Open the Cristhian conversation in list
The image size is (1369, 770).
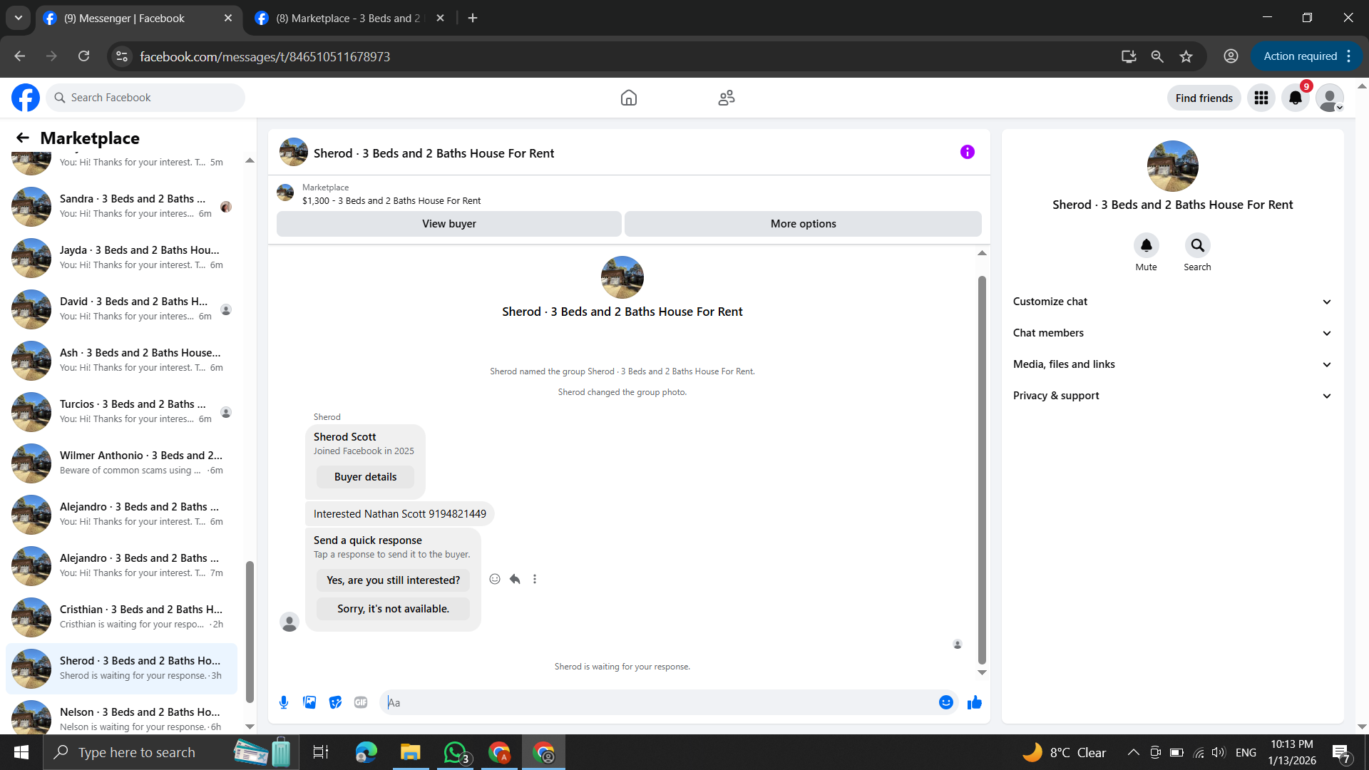121,617
